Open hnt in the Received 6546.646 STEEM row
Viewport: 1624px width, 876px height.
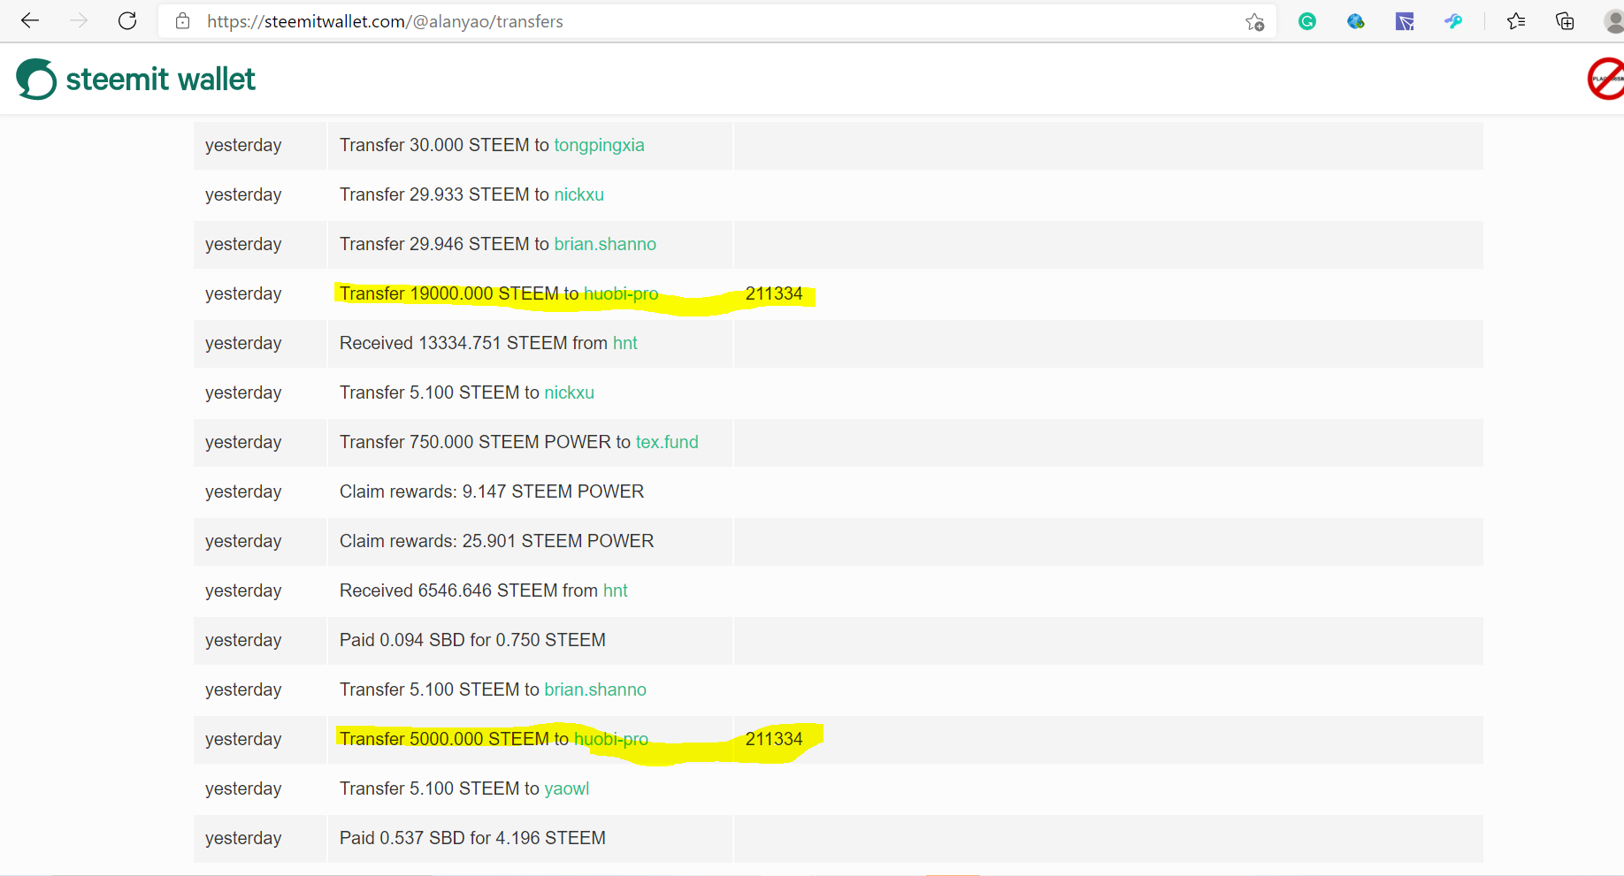coord(615,590)
